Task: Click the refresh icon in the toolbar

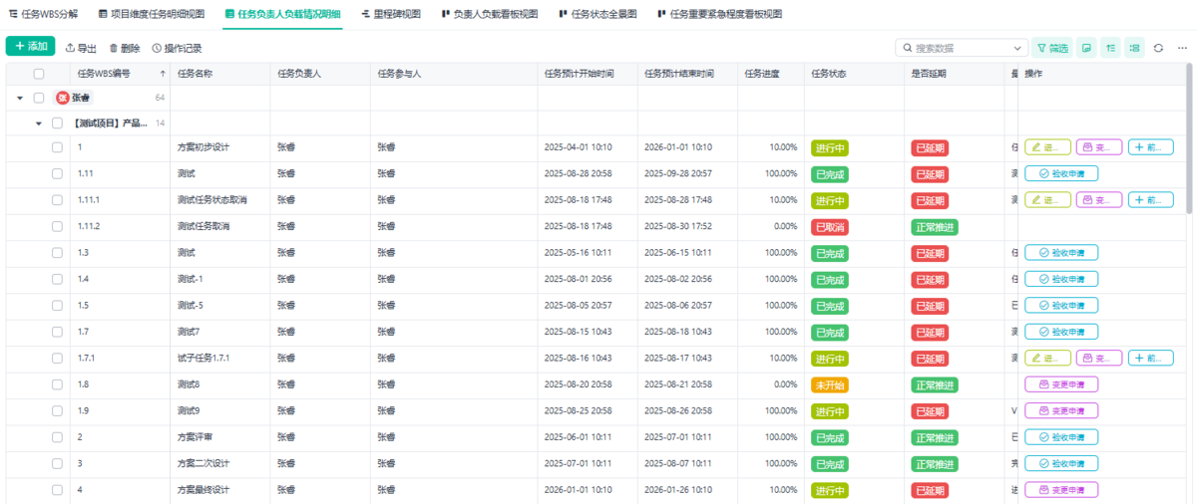Action: [x=1159, y=48]
